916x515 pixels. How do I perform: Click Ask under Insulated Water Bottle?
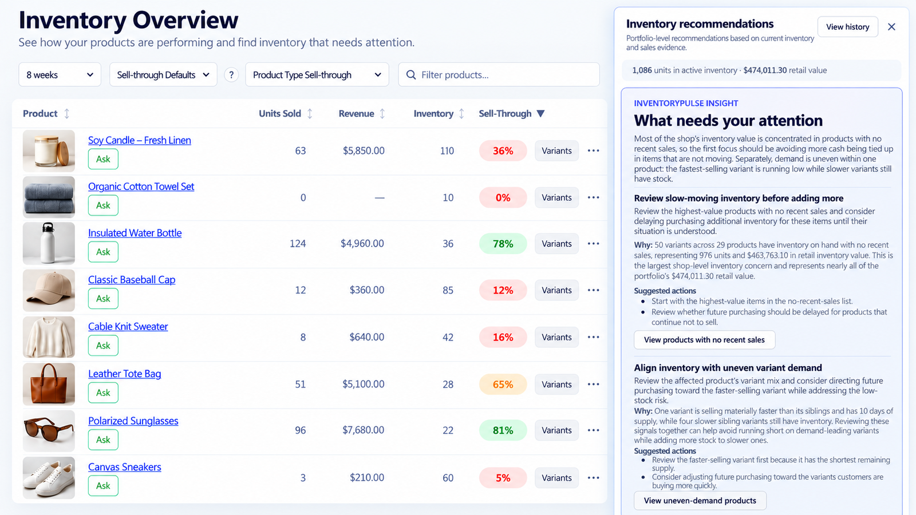(x=103, y=252)
